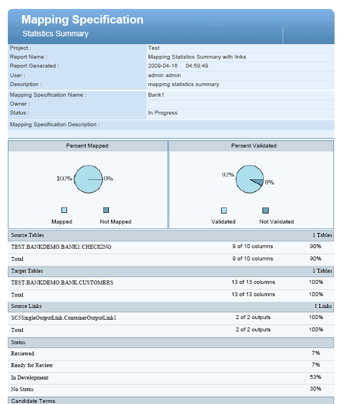Open TEST.BANKDEMO.BANK1.CHECKING source table link
353x404 pixels.
[61, 246]
